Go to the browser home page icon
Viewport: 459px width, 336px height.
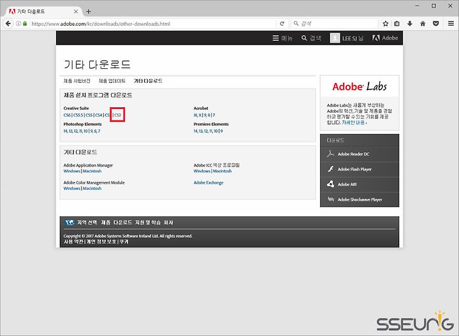coord(423,24)
